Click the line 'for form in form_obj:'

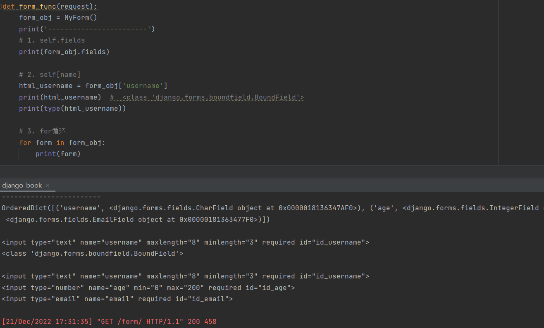pos(62,143)
